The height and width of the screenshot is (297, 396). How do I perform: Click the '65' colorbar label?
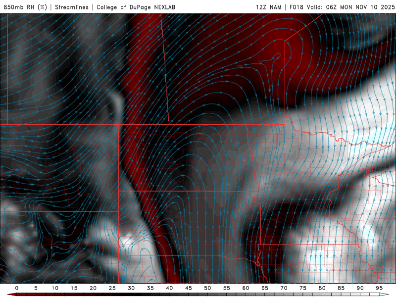(x=265, y=288)
